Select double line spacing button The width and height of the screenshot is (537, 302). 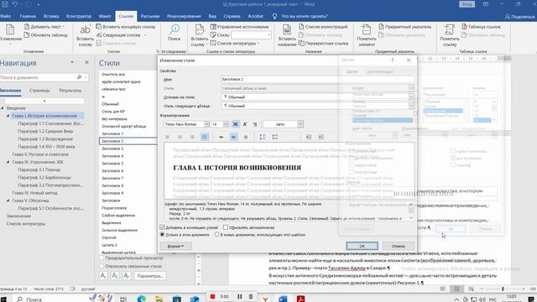point(246,137)
